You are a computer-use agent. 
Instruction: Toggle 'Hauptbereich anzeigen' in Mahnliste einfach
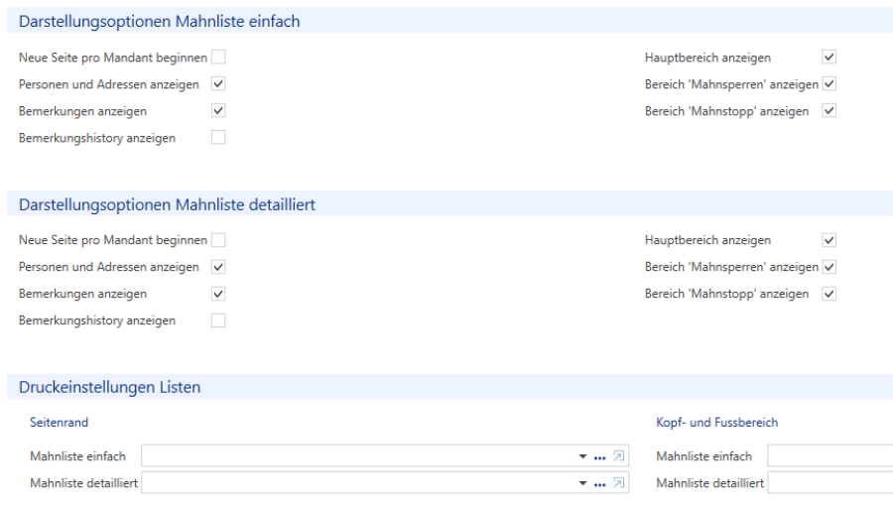click(x=829, y=57)
